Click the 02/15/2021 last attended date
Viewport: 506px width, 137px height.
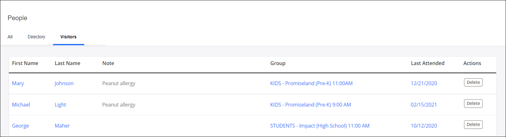coord(424,105)
